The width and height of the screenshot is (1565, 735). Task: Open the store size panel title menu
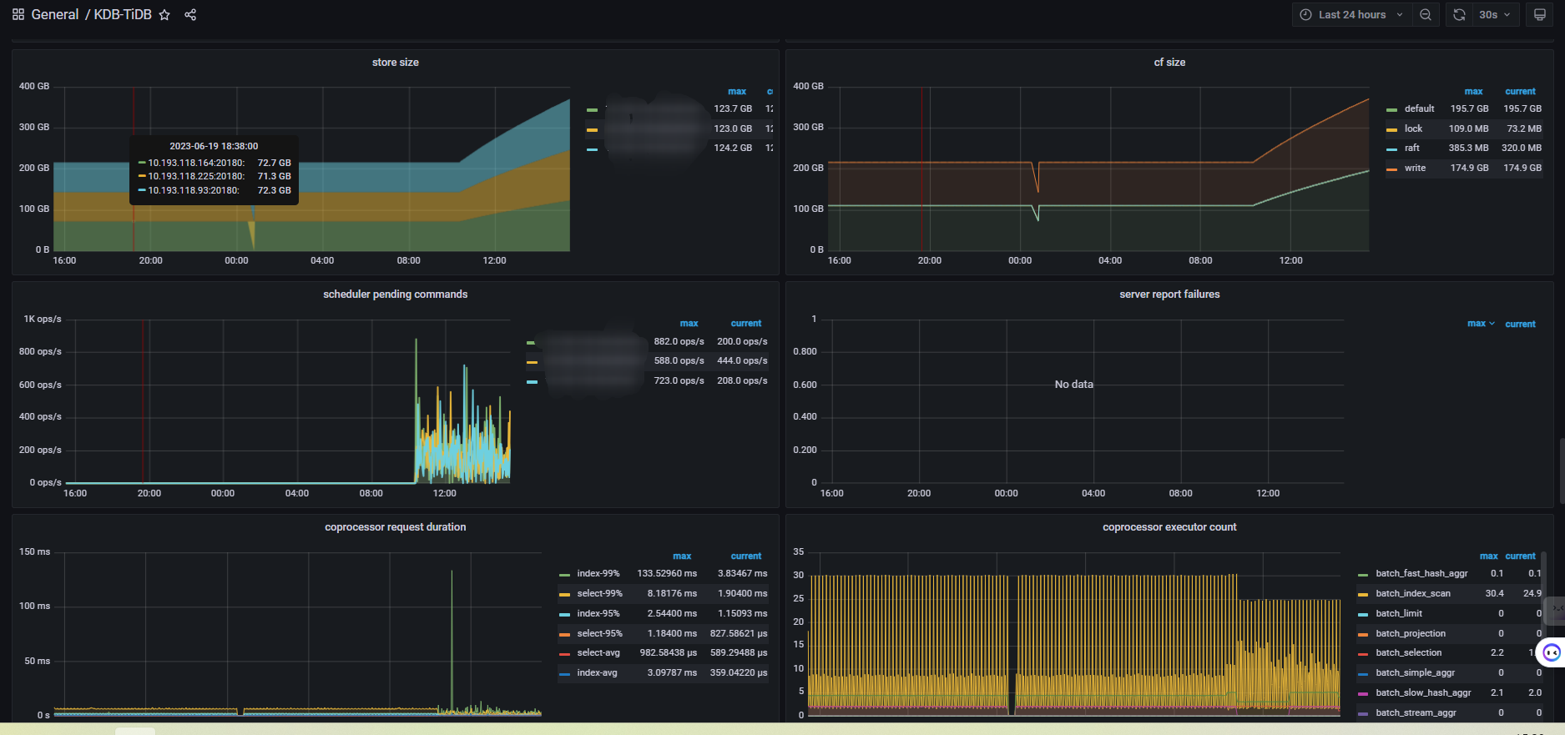click(x=395, y=63)
